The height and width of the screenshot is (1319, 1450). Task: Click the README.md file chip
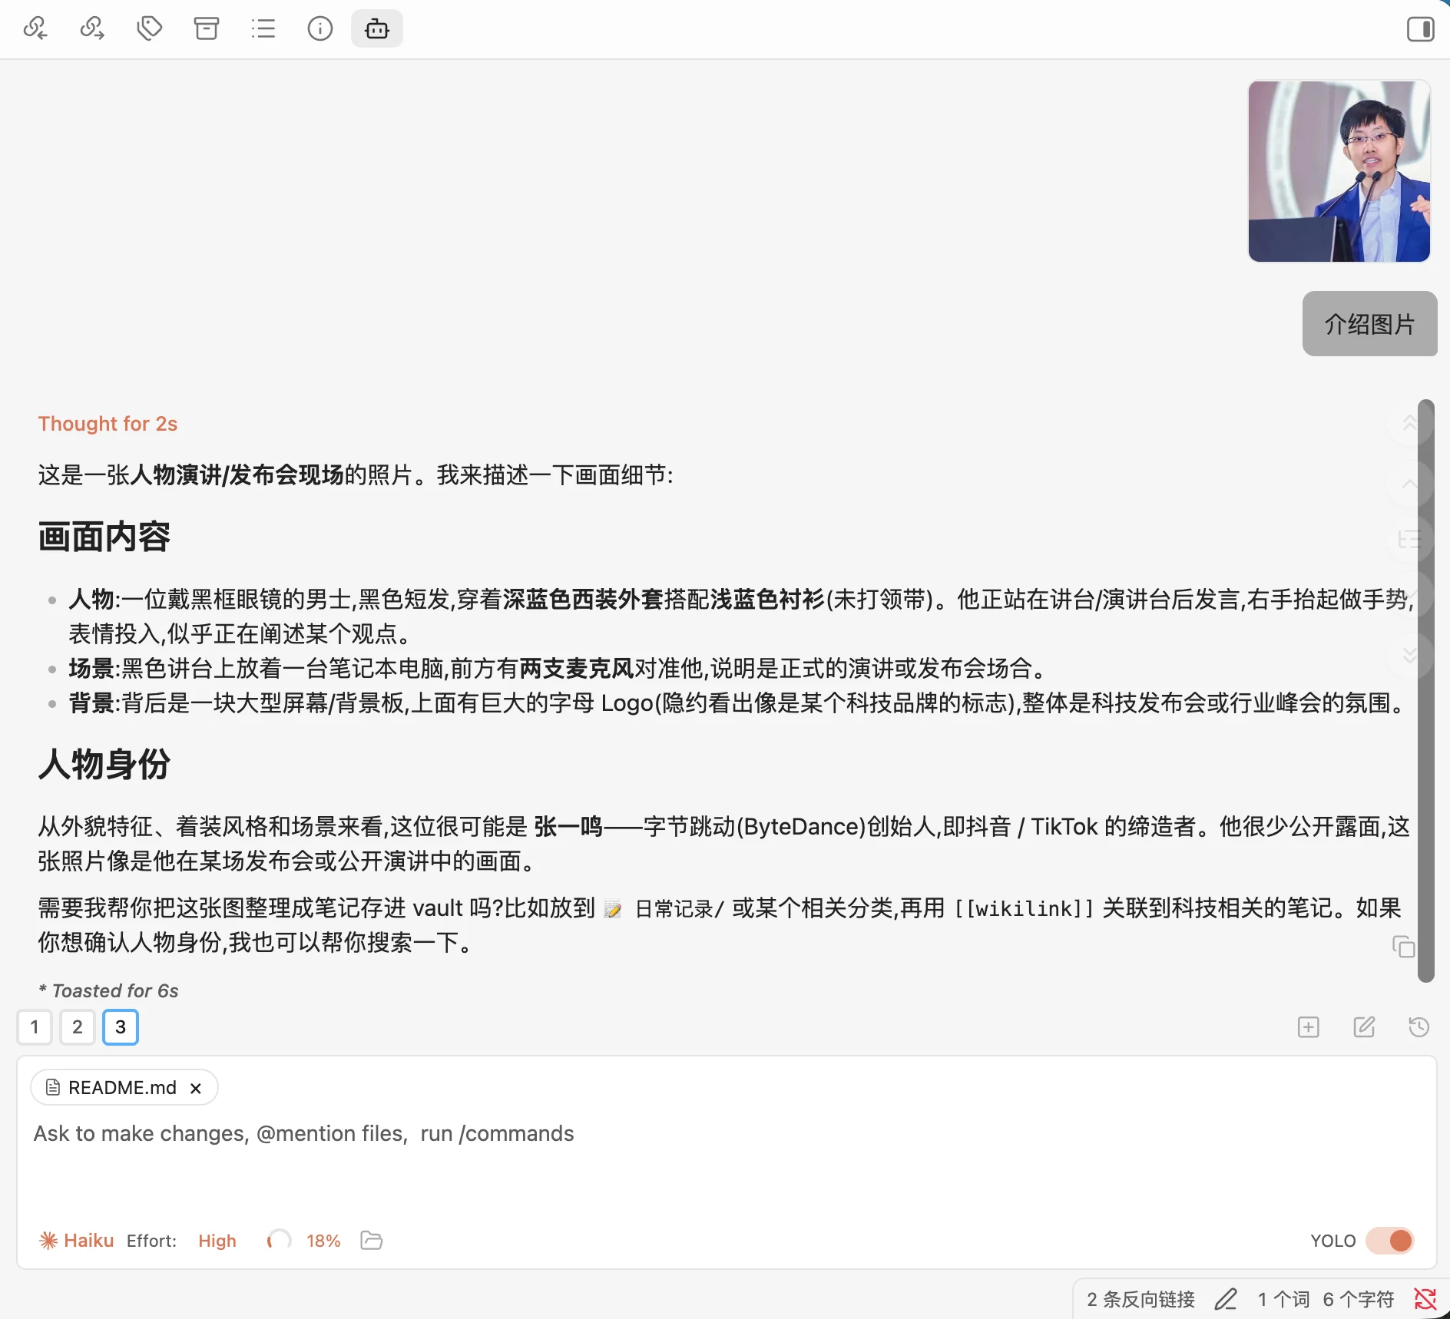(122, 1088)
